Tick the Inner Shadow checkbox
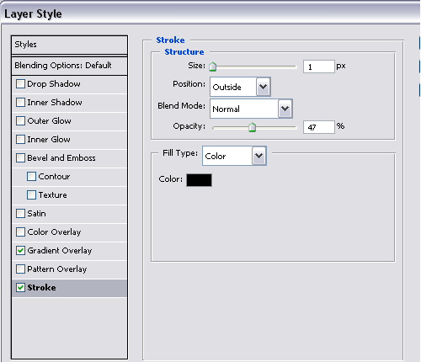Image resolution: width=421 pixels, height=362 pixels. 20,103
